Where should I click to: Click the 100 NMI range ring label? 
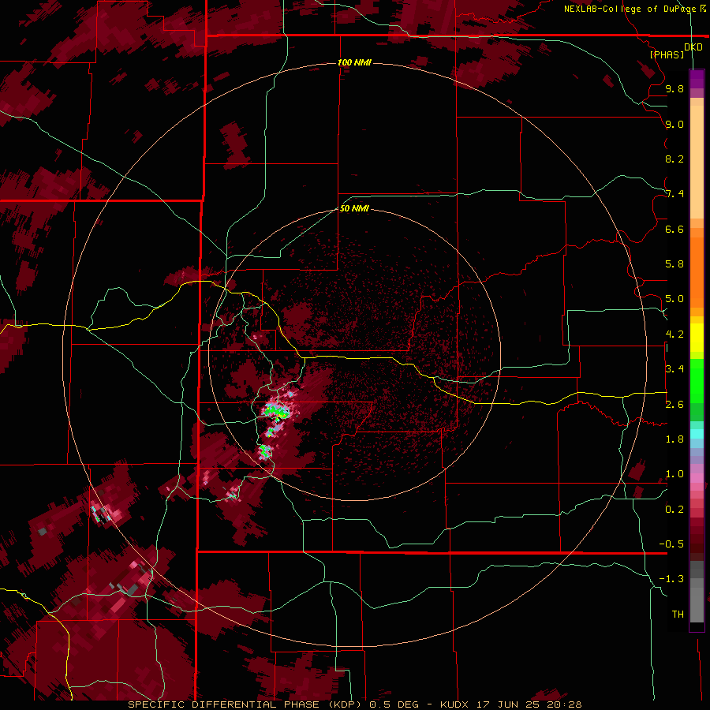coord(354,62)
